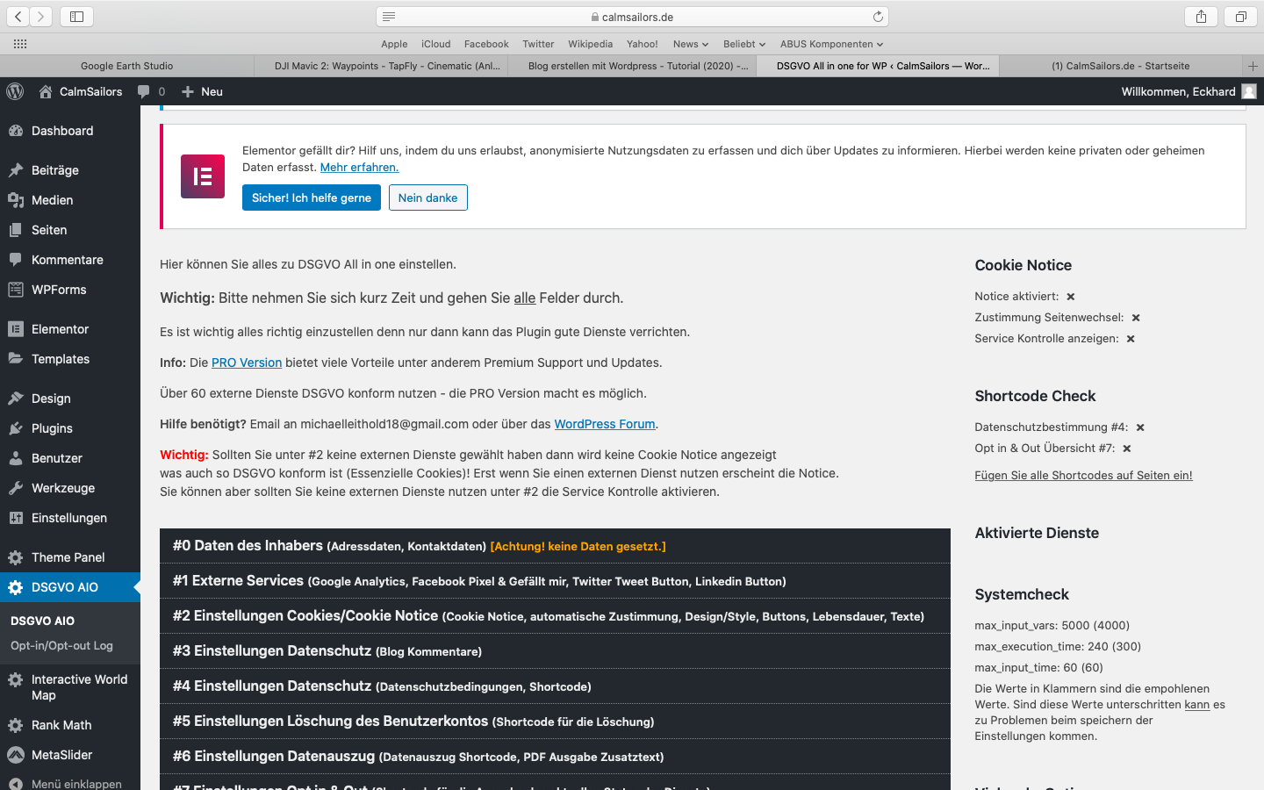This screenshot has width=1264, height=790.
Task: Switch to the CalmSailors.de Startseite tab
Action: (x=1121, y=66)
